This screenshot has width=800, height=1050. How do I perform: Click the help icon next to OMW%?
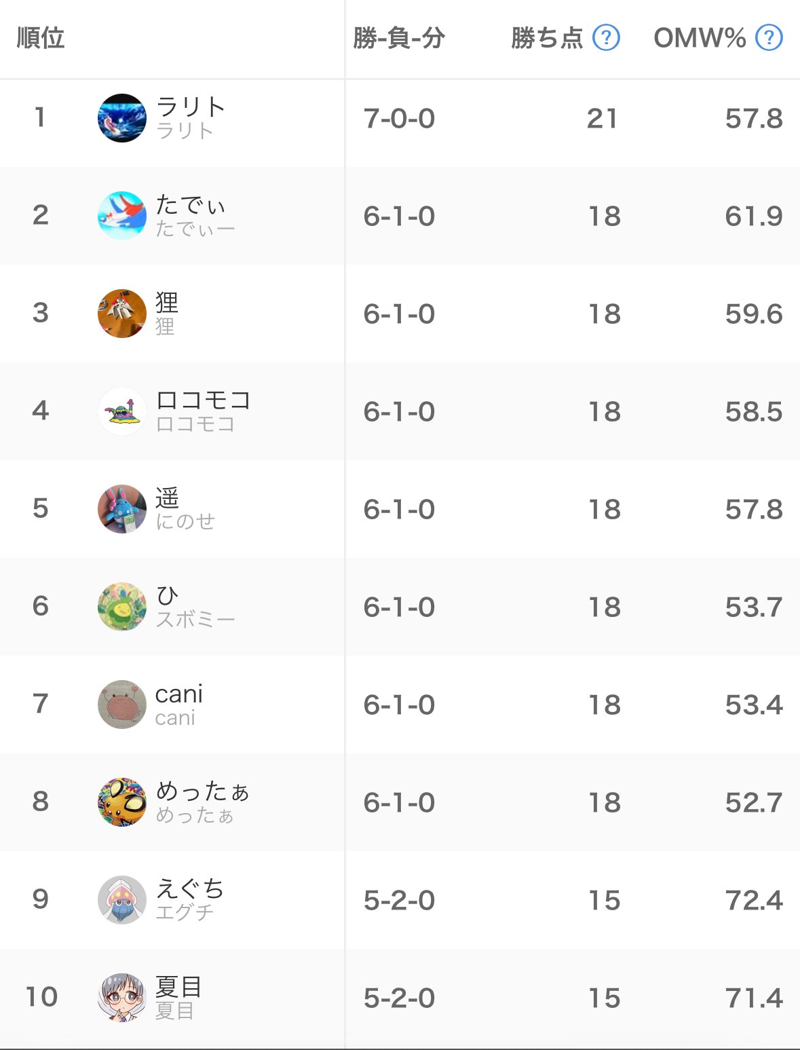click(769, 38)
